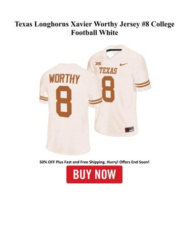Click the back jersey's right sleeve stripes
Image resolution: width=189 pixels, height=245 pixels.
coord(95,101)
